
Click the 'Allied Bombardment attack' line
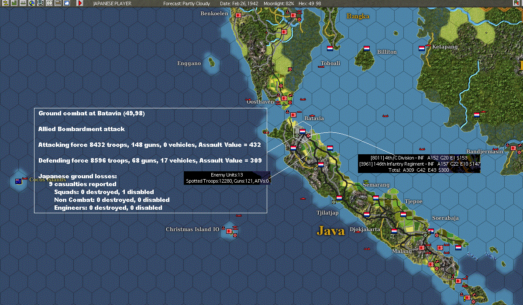(x=81, y=129)
